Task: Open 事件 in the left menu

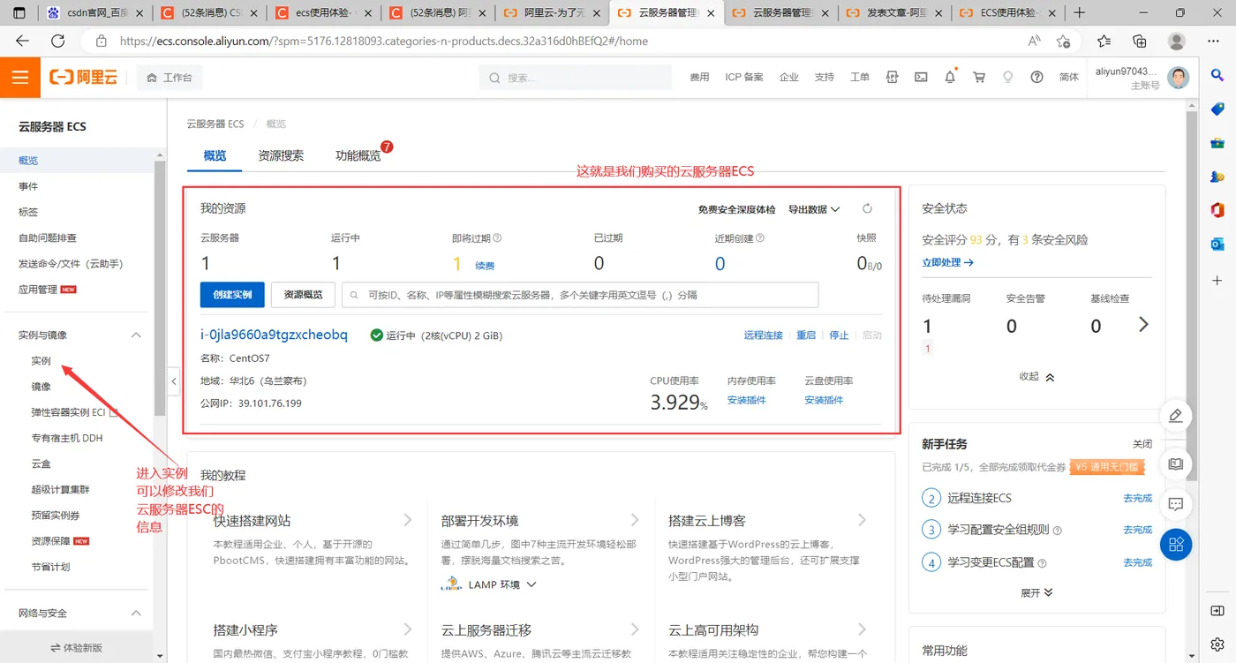Action: pyautogui.click(x=28, y=186)
